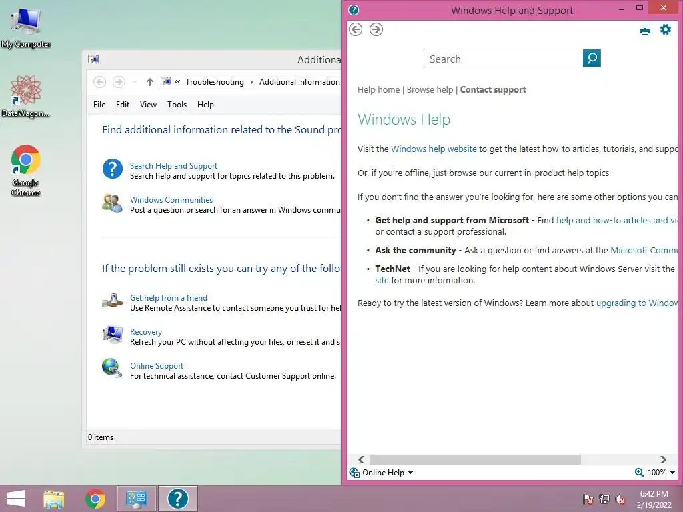Click the blue question mark Help icon
The image size is (683, 512).
(x=112, y=169)
